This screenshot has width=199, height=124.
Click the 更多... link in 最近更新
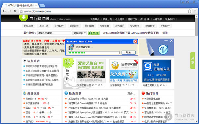(132, 94)
